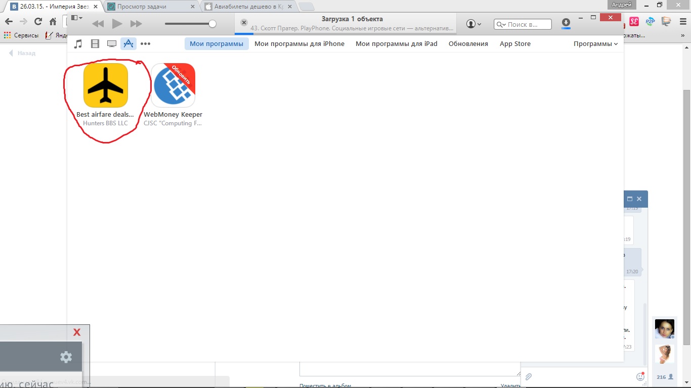Maximize the VK chat window icon
The height and width of the screenshot is (388, 691).
click(x=629, y=199)
